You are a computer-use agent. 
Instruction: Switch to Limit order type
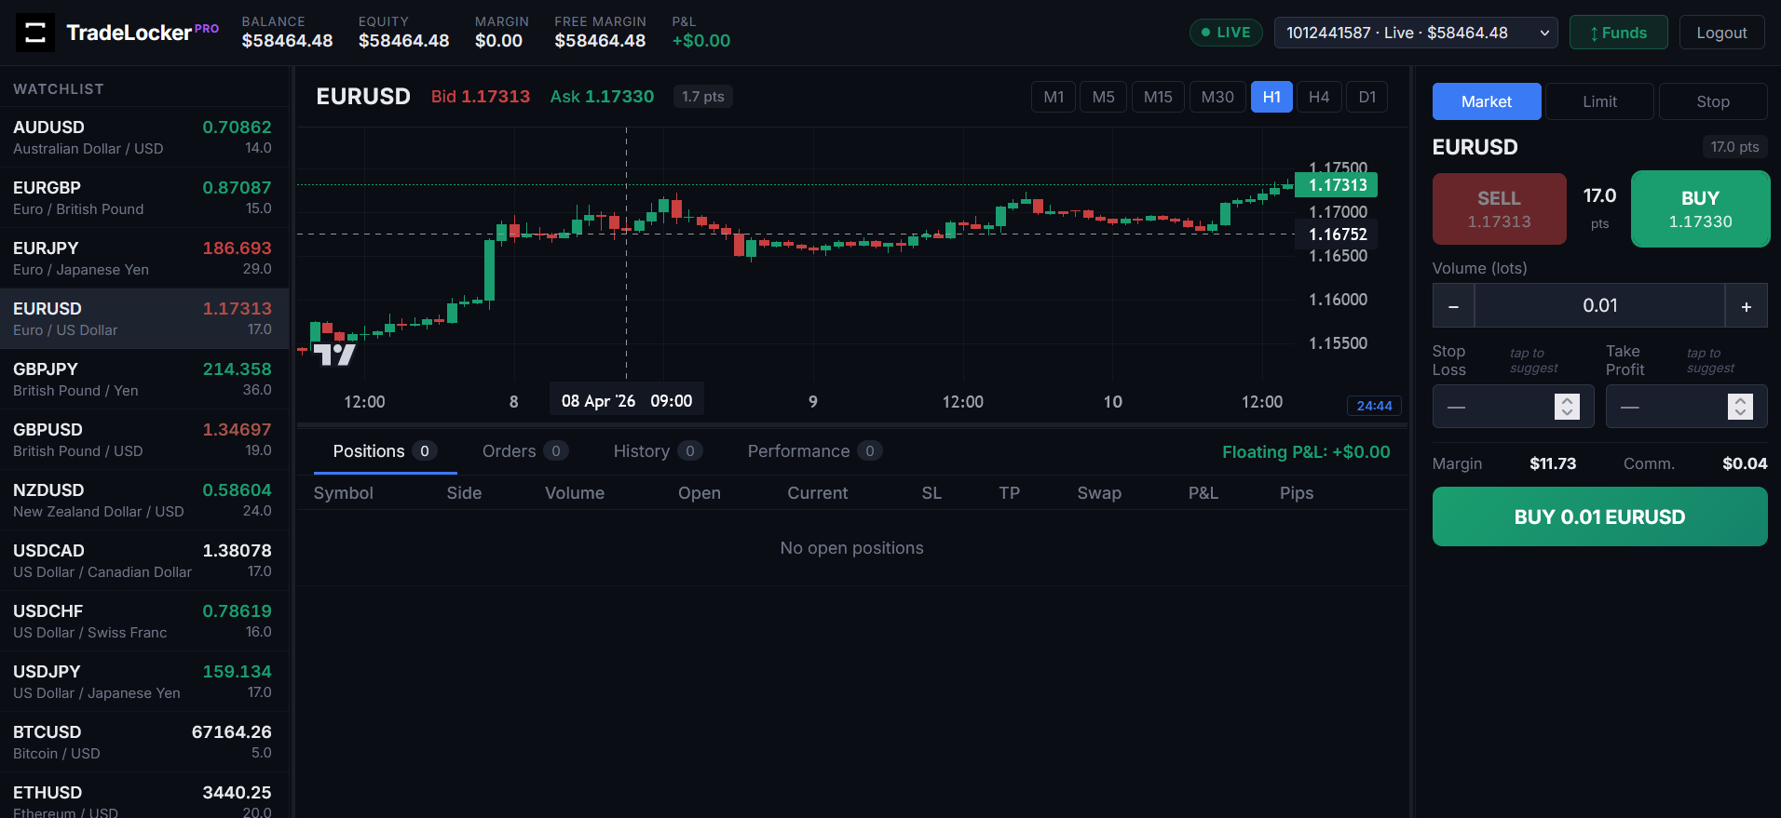coord(1599,101)
